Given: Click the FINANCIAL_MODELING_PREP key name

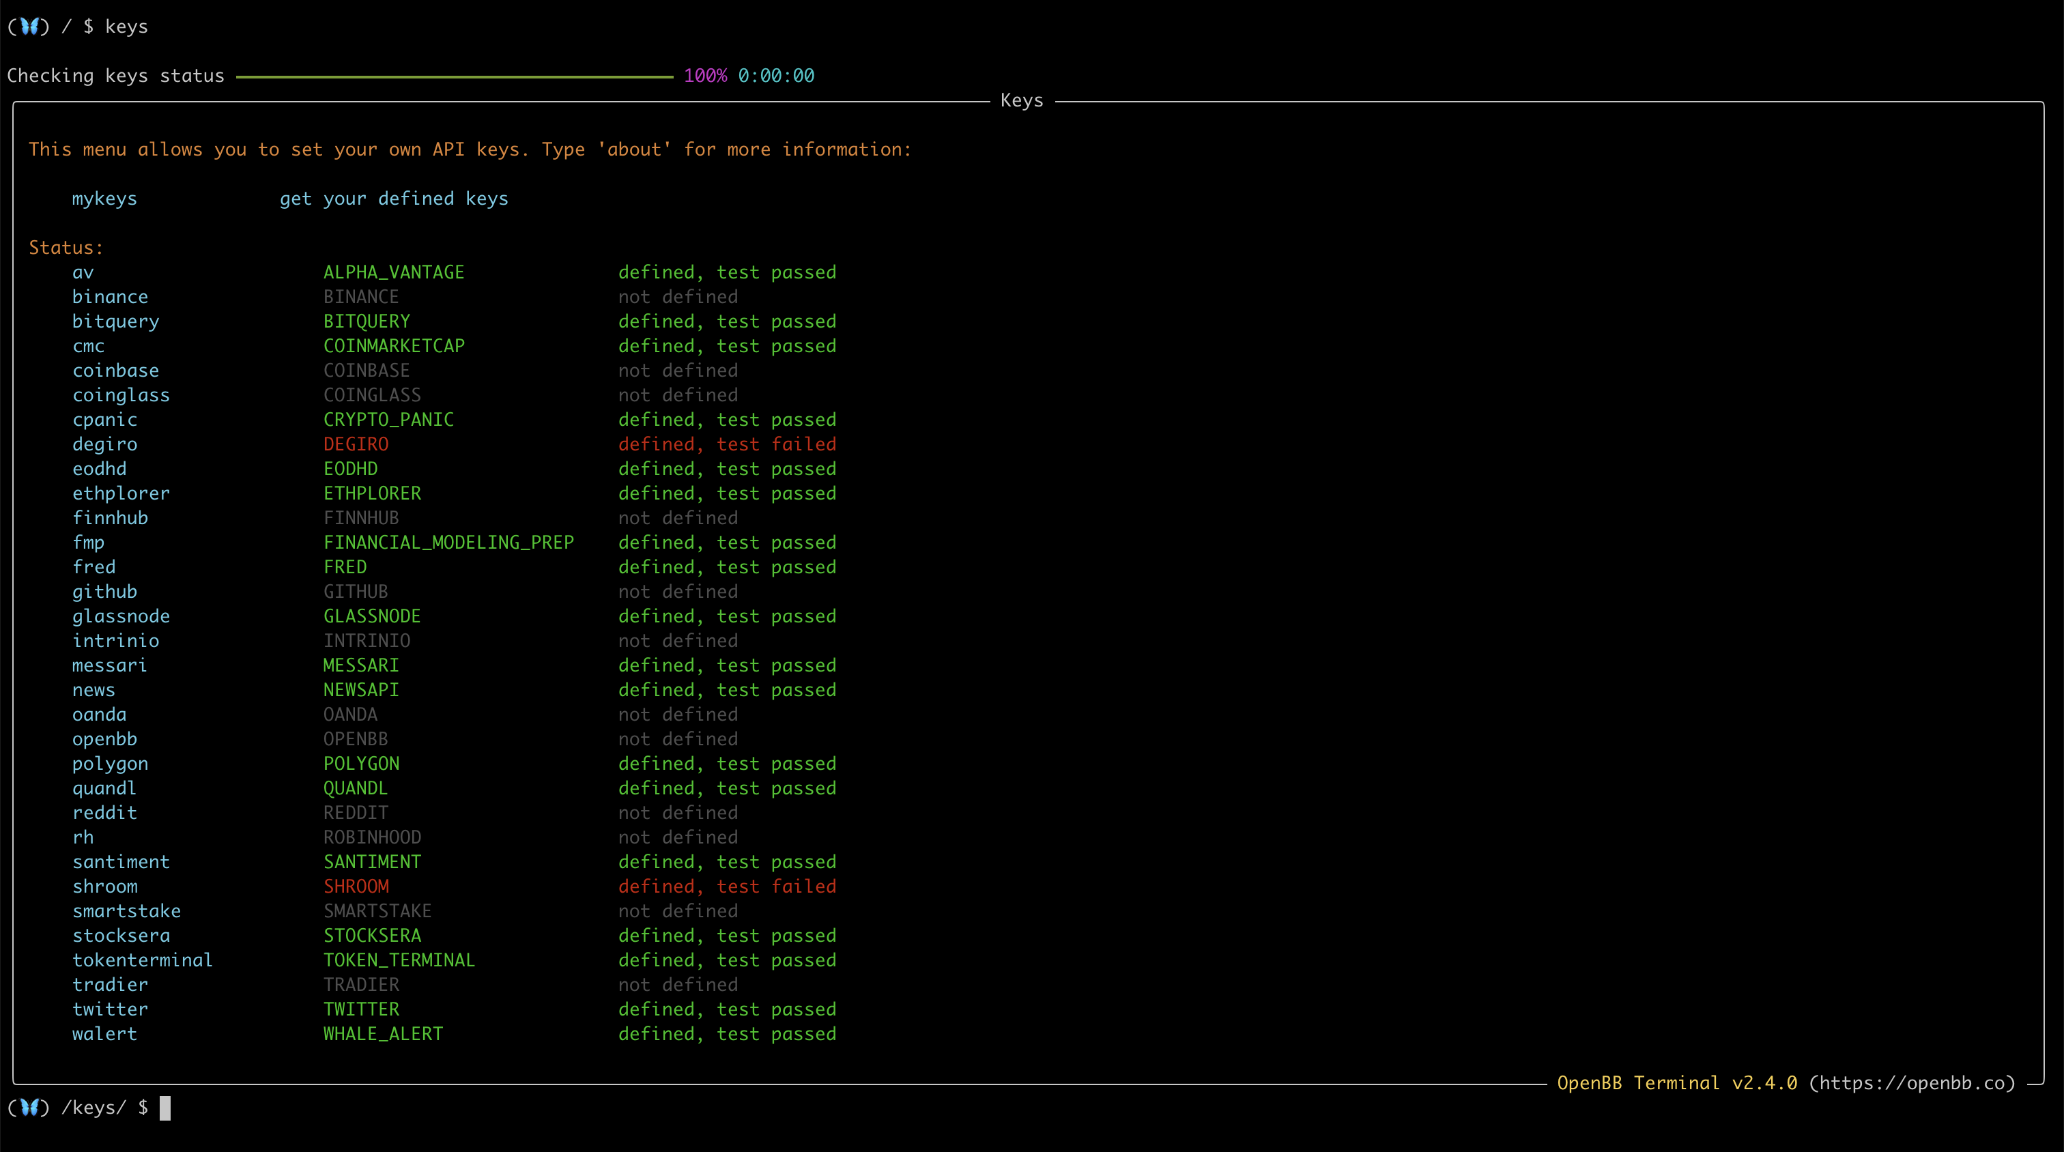Looking at the screenshot, I should coord(448,543).
